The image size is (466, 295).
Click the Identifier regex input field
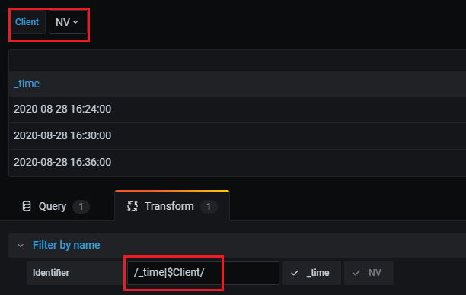click(x=203, y=273)
